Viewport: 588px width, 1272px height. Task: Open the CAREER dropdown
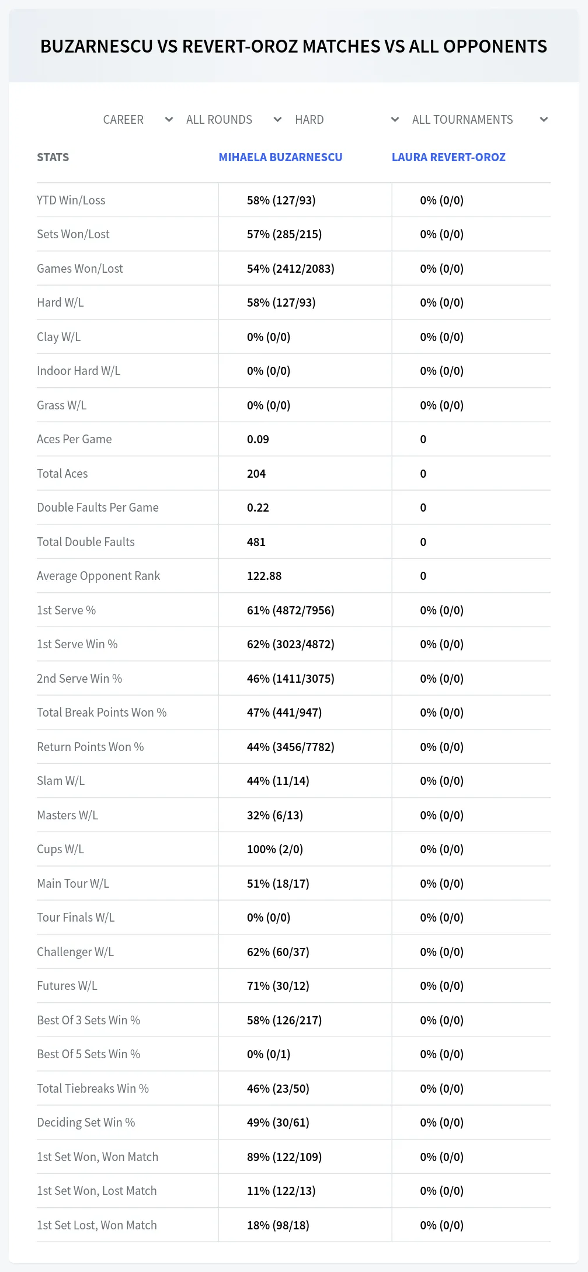(137, 120)
